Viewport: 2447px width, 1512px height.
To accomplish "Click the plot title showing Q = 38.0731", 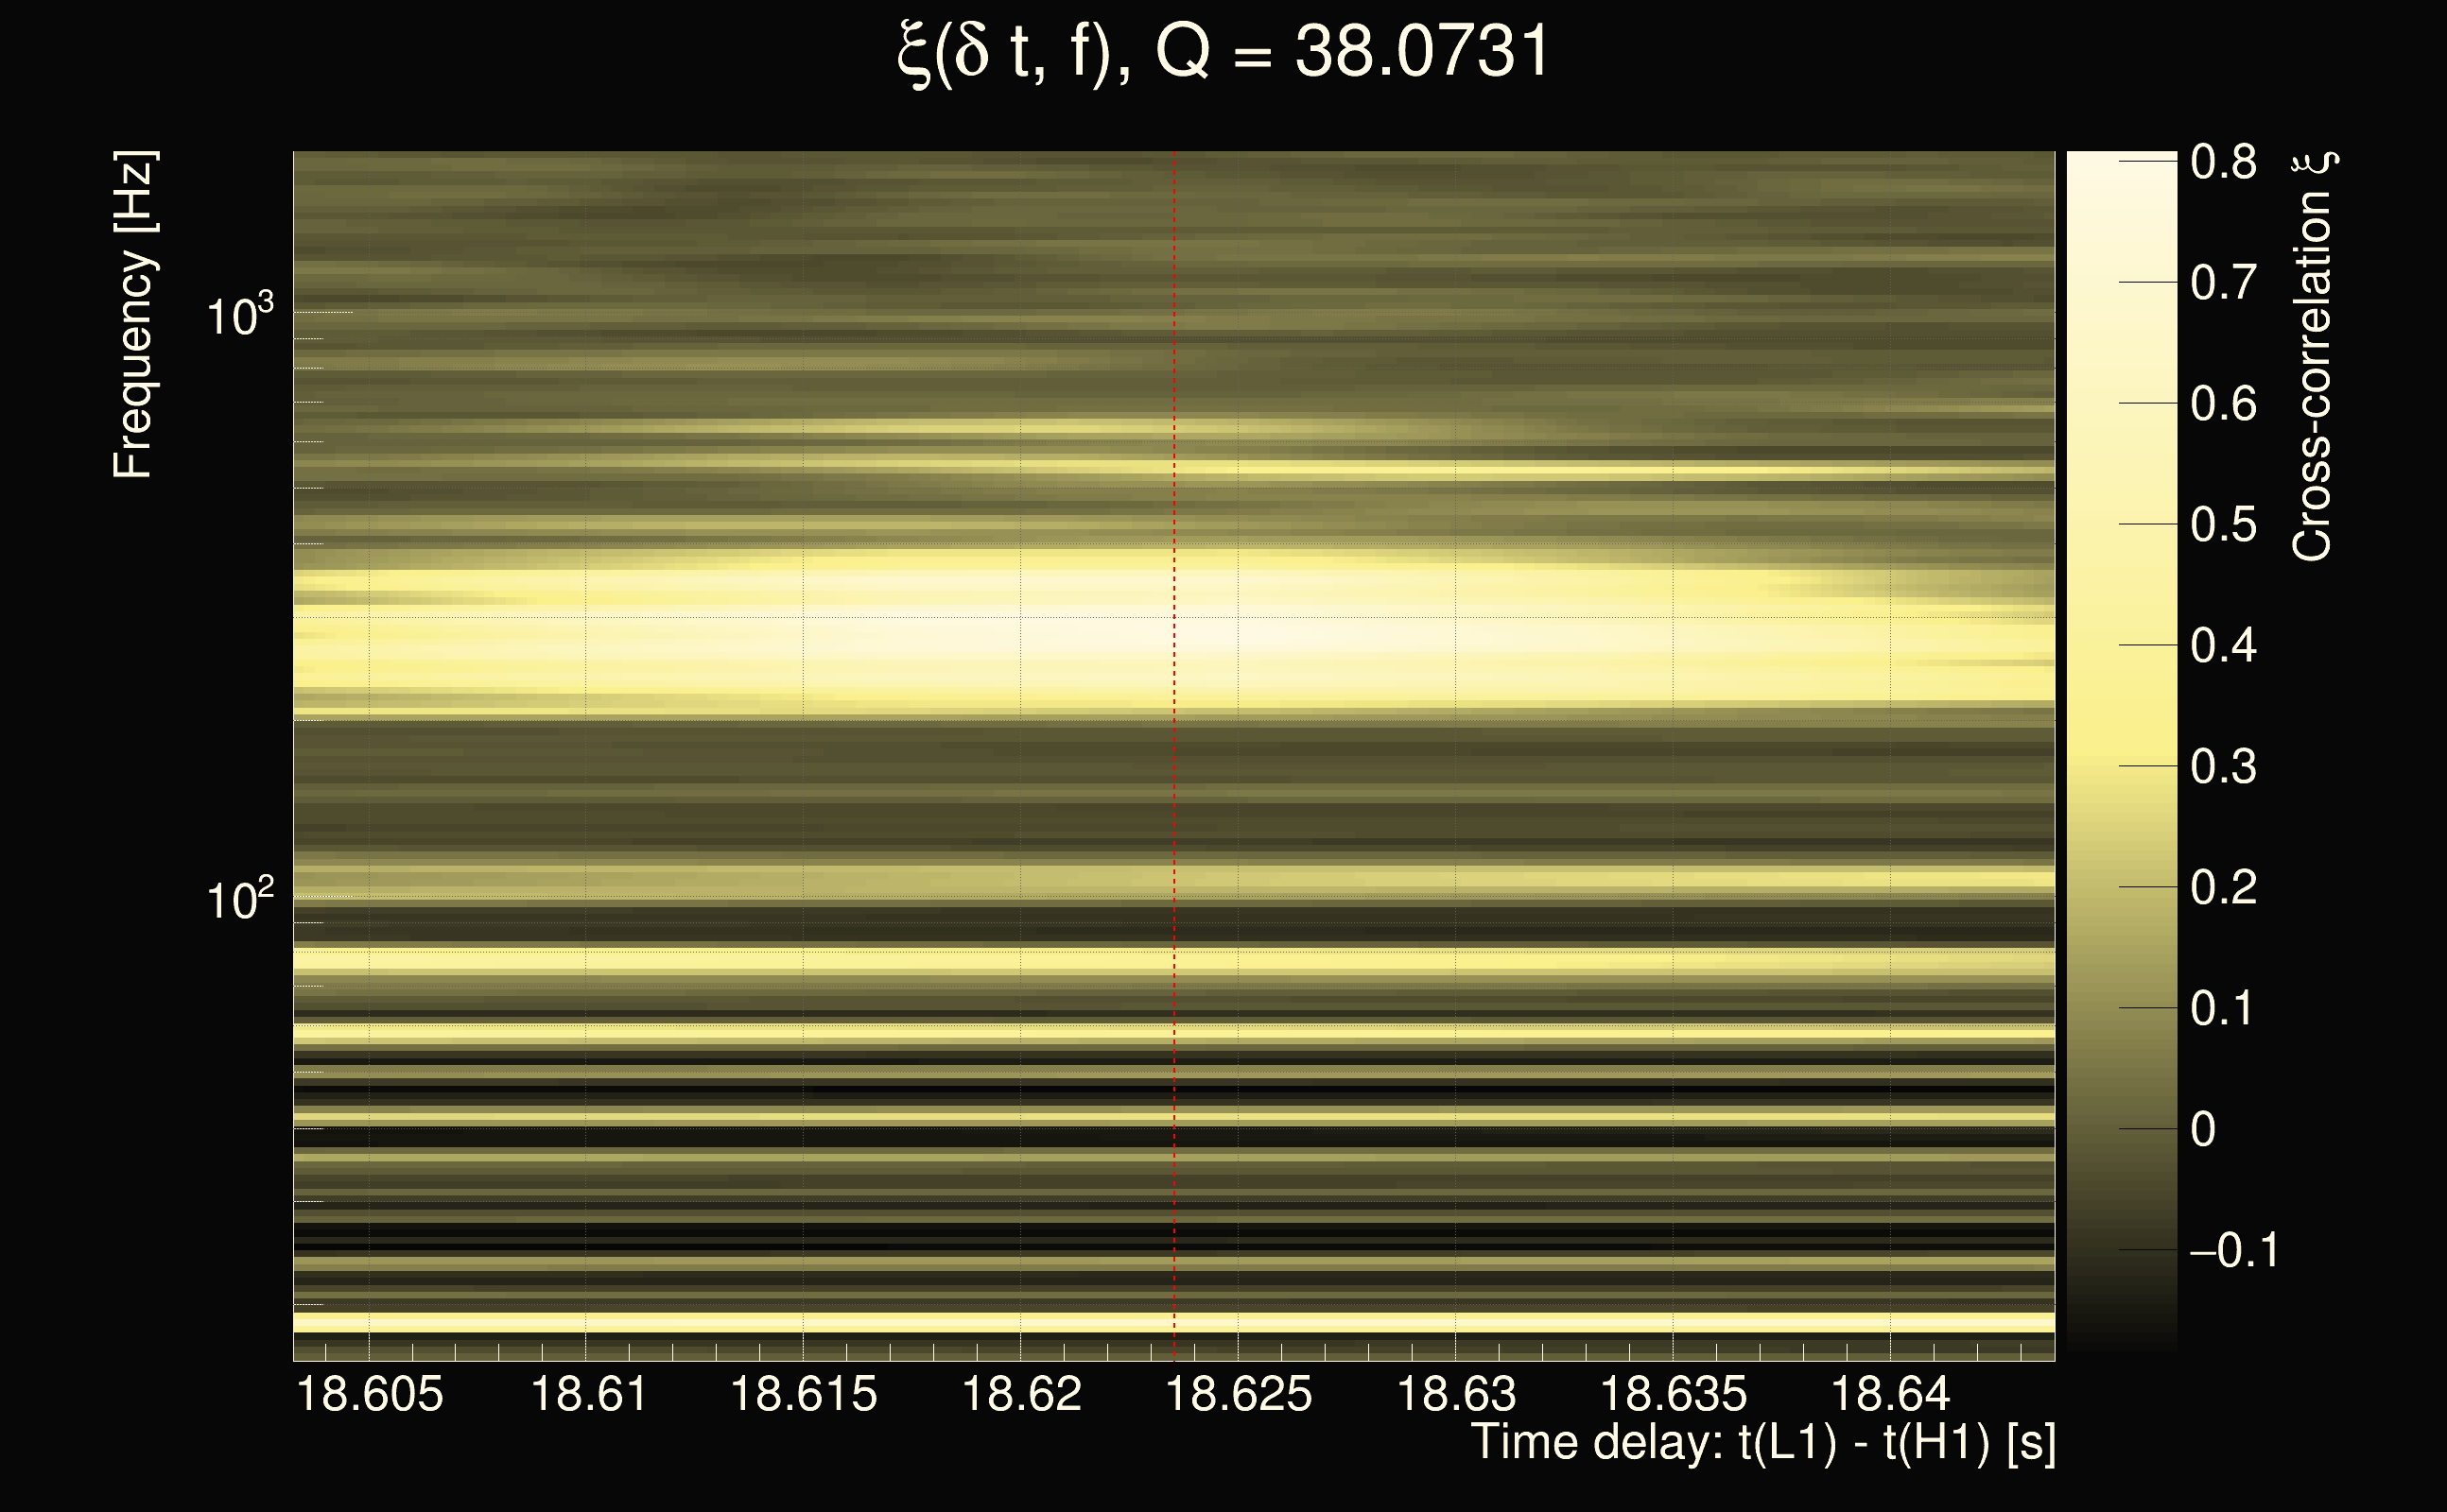I will pos(1223,52).
